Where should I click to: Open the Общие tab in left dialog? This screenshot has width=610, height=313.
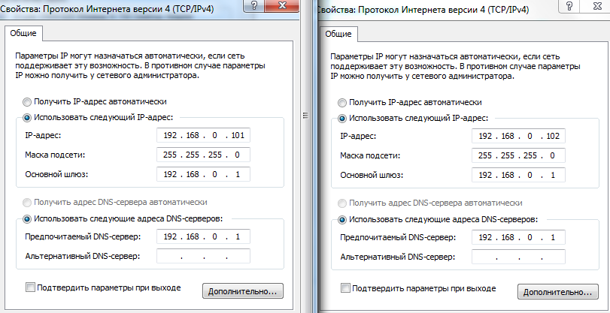coord(23,33)
